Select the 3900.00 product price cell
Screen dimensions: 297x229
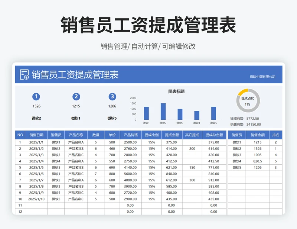[x=131, y=186]
